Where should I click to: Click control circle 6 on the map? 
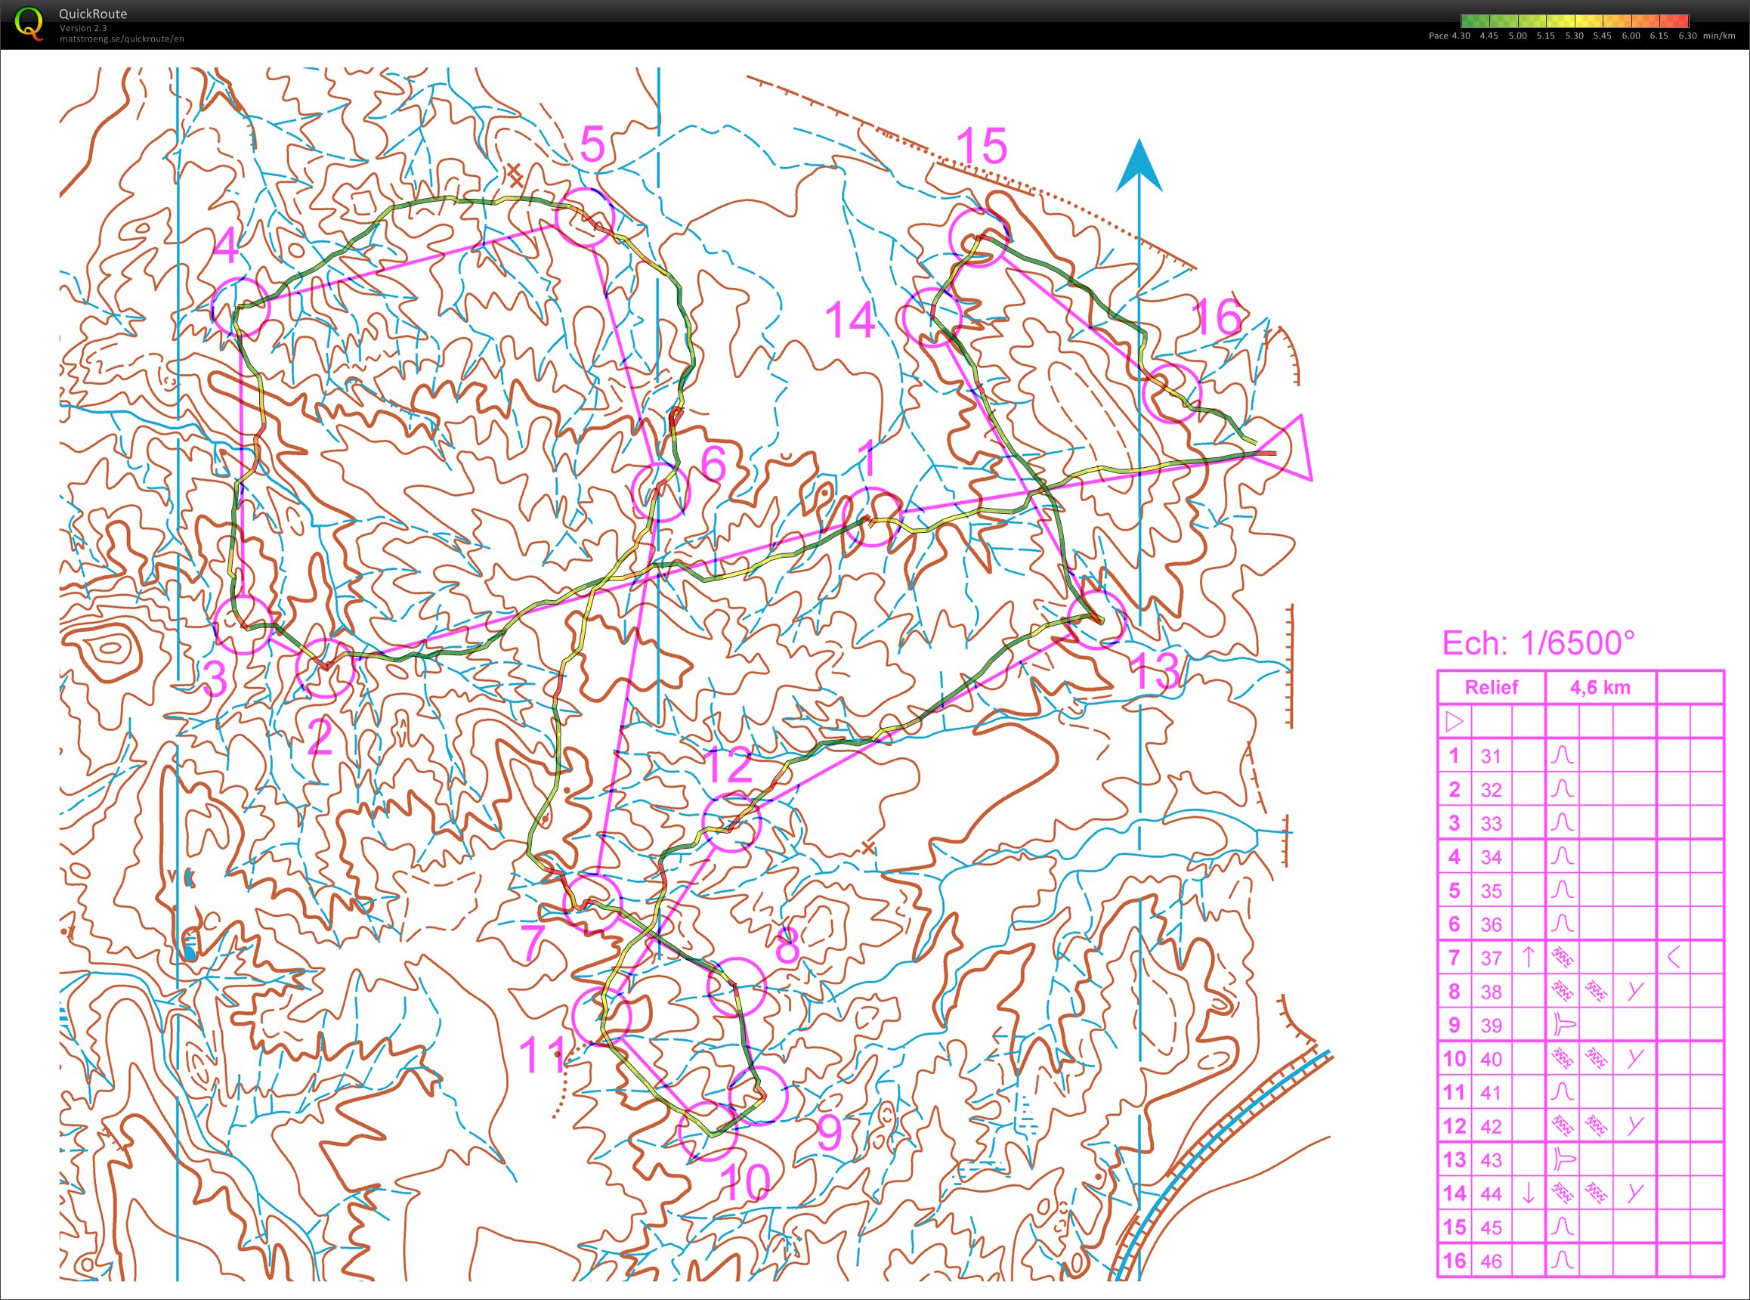(x=660, y=492)
